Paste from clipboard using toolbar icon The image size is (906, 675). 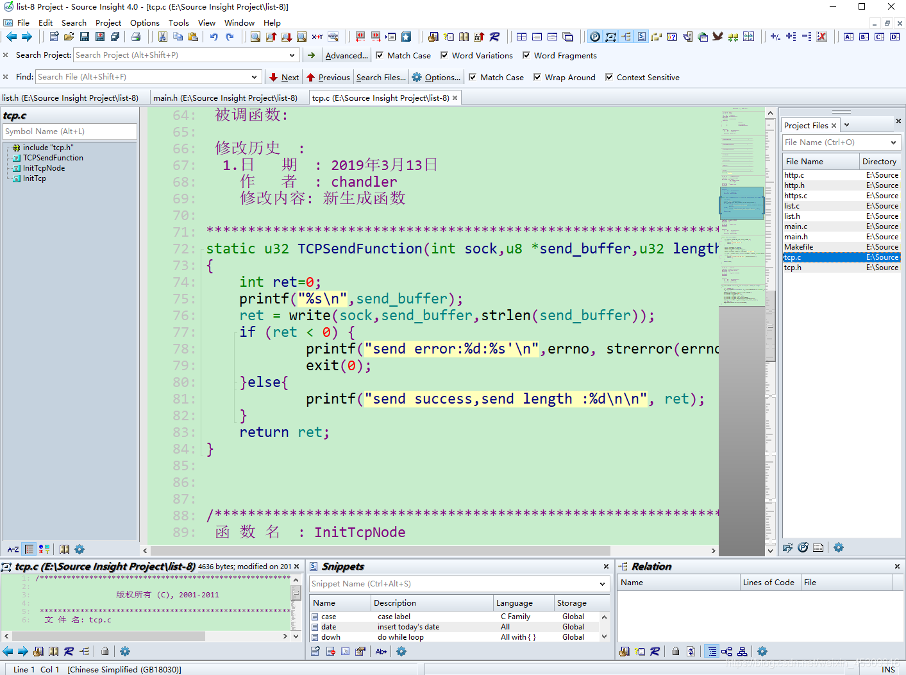click(193, 37)
